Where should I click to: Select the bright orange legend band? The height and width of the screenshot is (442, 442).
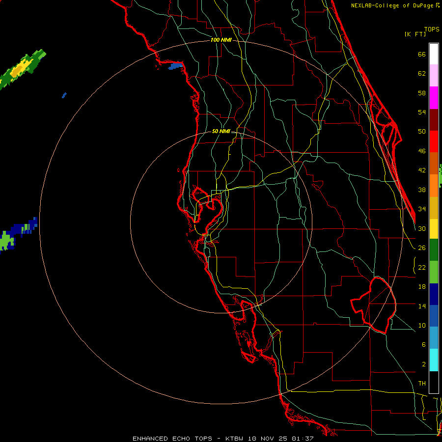coord(434,186)
